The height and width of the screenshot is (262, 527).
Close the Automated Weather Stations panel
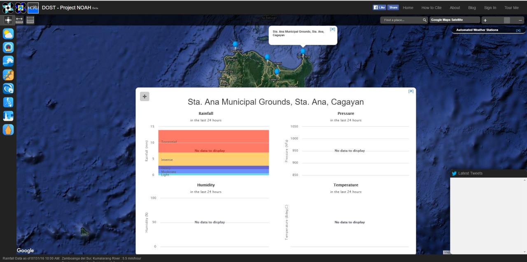(x=518, y=30)
